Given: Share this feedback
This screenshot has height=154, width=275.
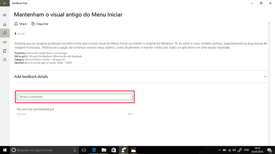Looking at the screenshot, I should pos(21,24).
